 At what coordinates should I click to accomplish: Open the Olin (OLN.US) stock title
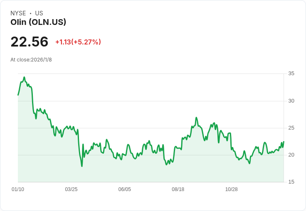[38, 22]
